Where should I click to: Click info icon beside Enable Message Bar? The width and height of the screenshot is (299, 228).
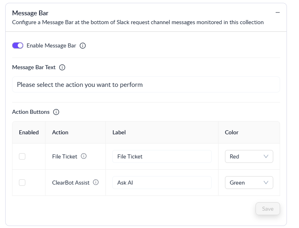(x=83, y=46)
